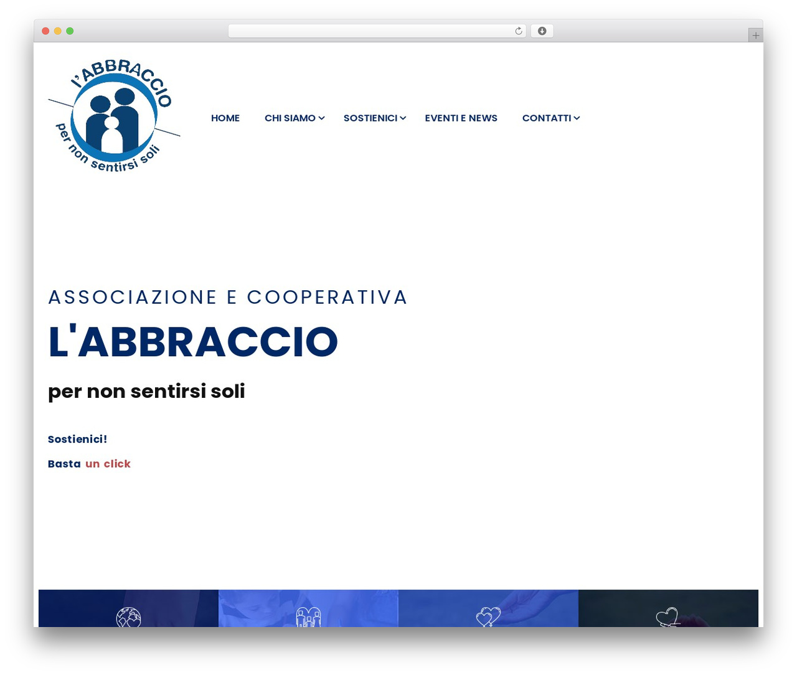Click 'Associazione e Cooperativa' subtitle
Viewport: 797px width, 675px height.
[x=228, y=297]
